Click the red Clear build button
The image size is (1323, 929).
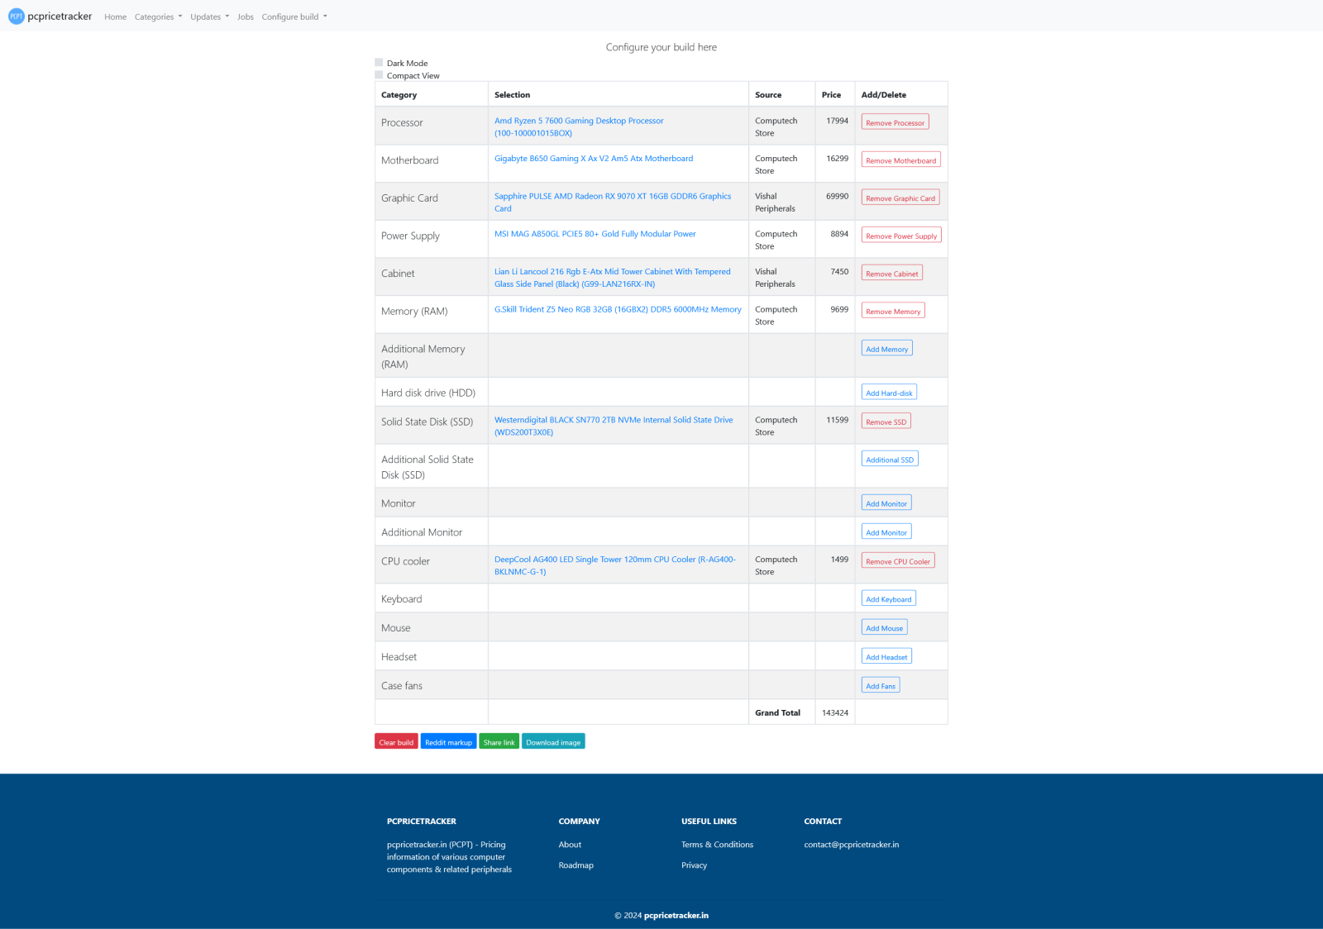[396, 742]
